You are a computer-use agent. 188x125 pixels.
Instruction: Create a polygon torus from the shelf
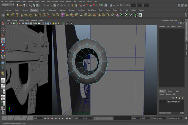(x=31, y=15)
